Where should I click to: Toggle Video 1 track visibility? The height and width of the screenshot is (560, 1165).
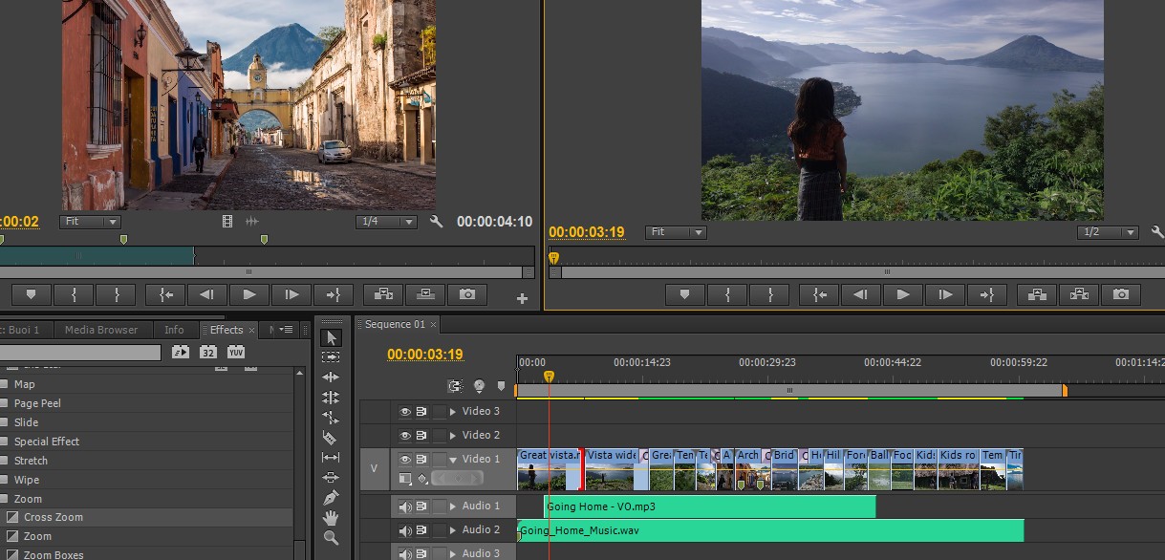click(x=405, y=460)
